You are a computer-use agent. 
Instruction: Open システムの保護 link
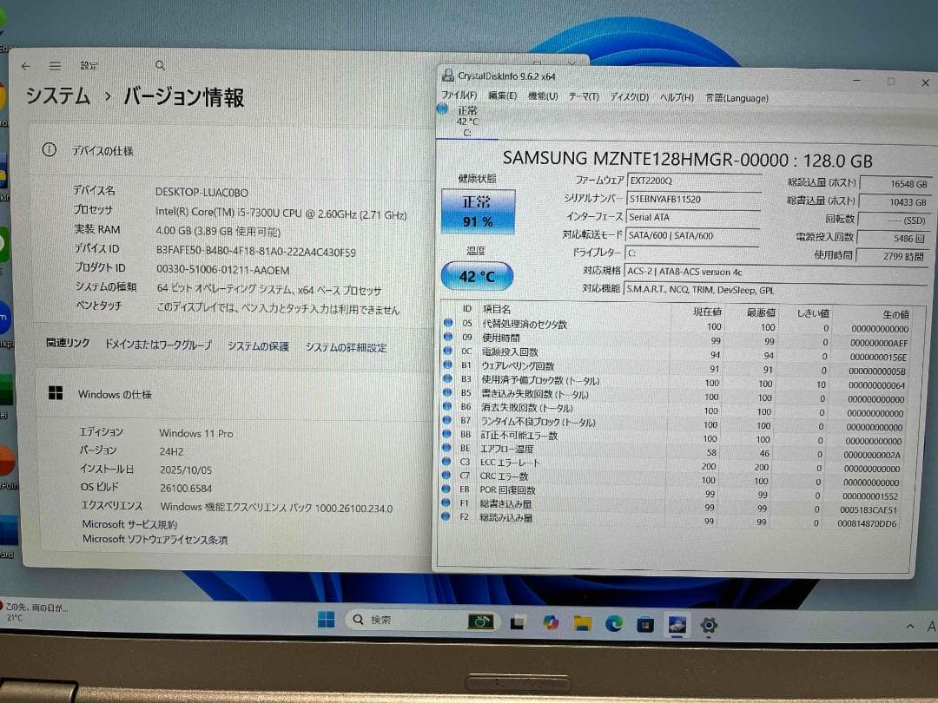pos(259,346)
